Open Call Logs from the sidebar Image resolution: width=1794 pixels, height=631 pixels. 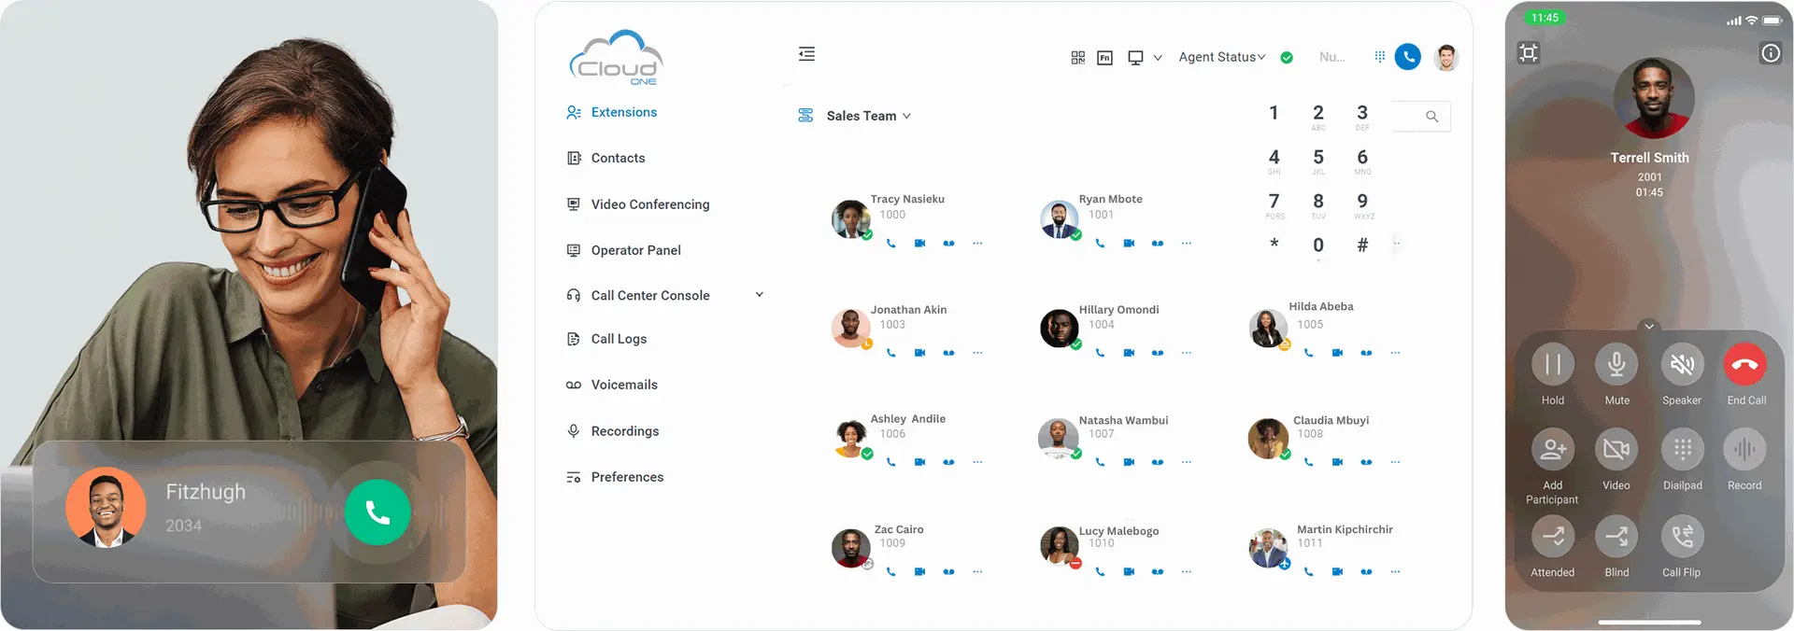[x=618, y=339]
